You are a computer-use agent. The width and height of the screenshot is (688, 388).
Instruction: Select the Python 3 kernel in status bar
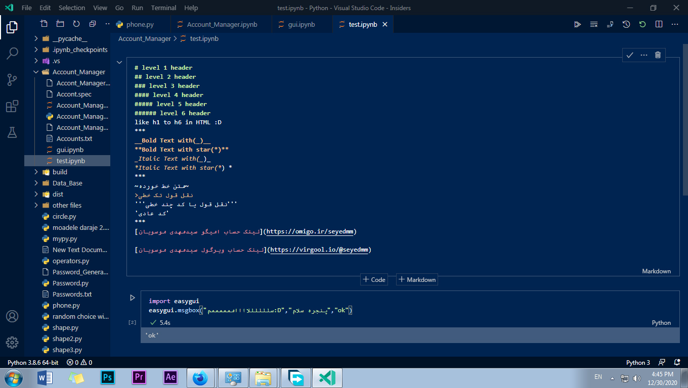[x=638, y=362]
